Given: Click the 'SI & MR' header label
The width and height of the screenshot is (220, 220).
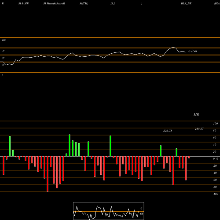Looking at the screenshot, I should click(23, 4).
